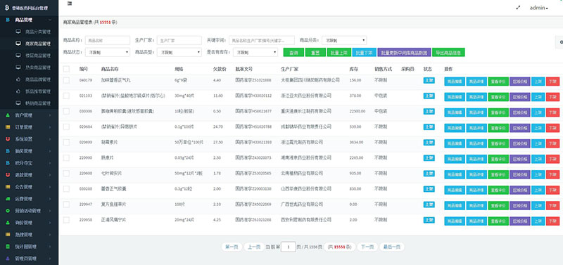This screenshot has height=265, width=563.
Task: Click the green truck icon for 运费管理
Action: (x=8, y=199)
